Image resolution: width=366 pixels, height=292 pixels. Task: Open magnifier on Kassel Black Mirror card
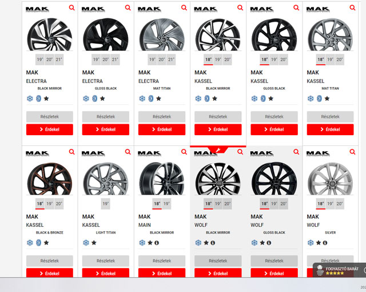pos(240,7)
